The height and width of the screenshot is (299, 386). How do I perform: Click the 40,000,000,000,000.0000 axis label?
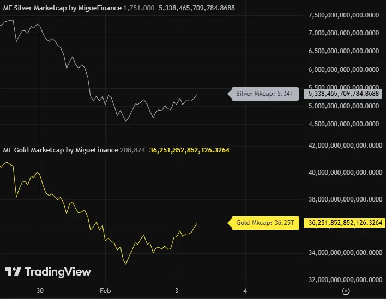tap(345, 173)
